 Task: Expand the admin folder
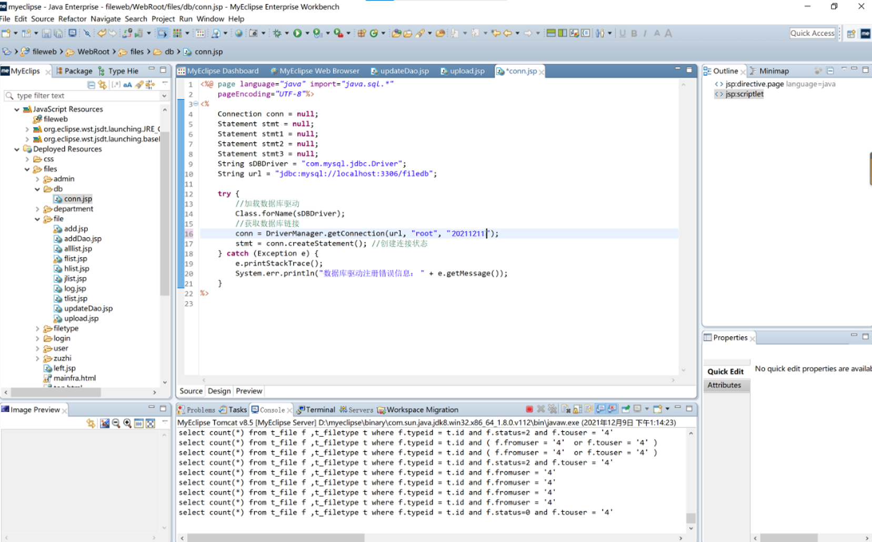[x=37, y=179]
